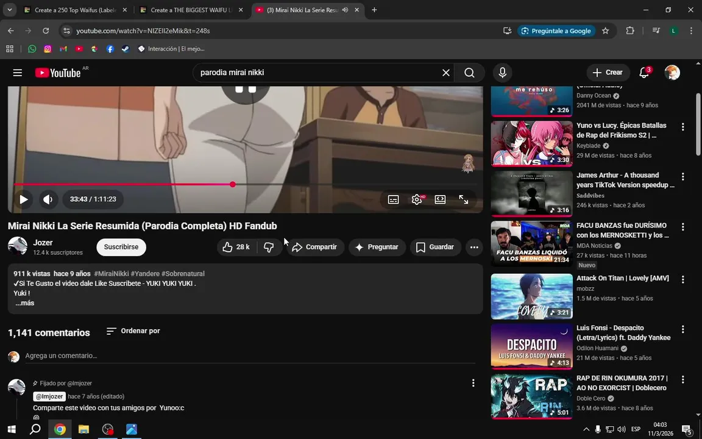The height and width of the screenshot is (439, 702).
Task: Open more actions ellipsis under video
Action: [474, 247]
